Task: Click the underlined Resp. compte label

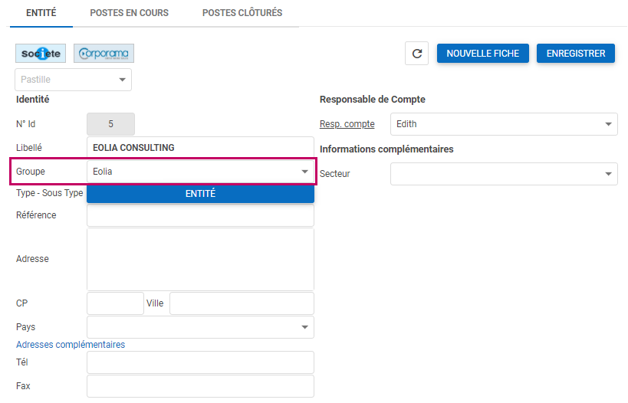Action: click(x=347, y=124)
